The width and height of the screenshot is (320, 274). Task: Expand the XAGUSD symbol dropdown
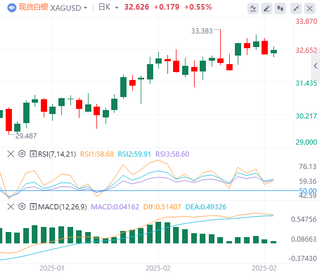[86, 8]
